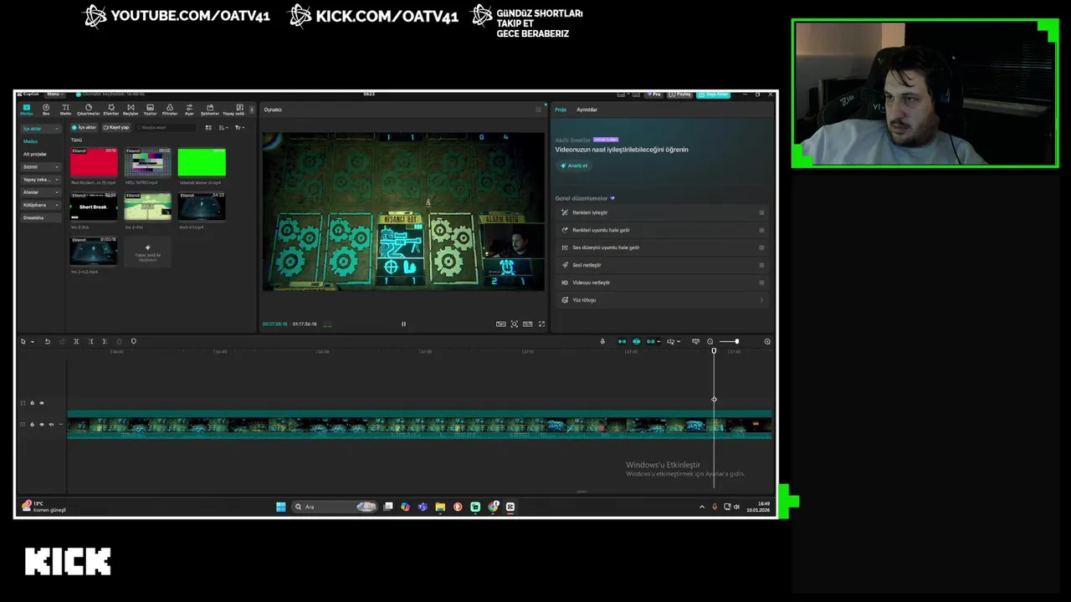Undo the last timeline action

pyautogui.click(x=47, y=341)
